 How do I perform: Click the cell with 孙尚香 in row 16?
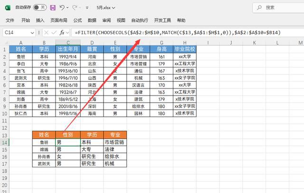pyautogui.click(x=44, y=156)
